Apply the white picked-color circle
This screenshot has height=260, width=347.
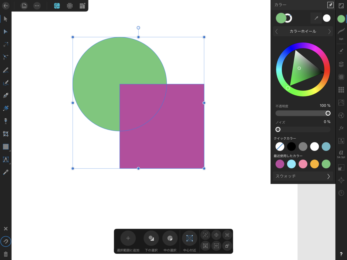click(327, 18)
